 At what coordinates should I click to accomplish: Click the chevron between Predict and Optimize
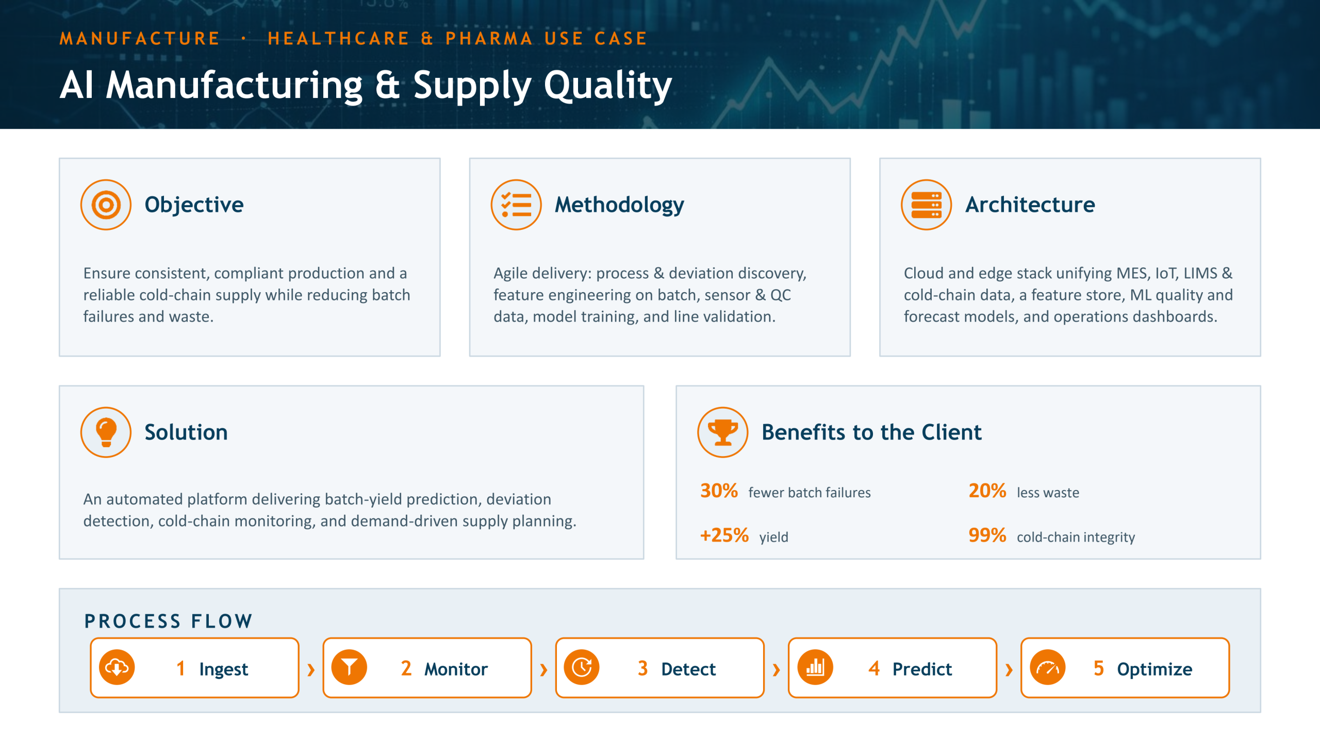(1009, 670)
